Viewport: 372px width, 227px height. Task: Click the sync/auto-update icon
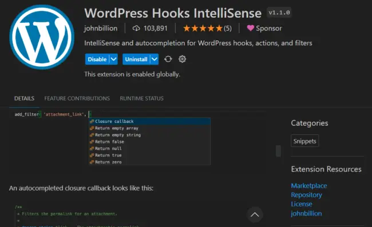(x=168, y=59)
